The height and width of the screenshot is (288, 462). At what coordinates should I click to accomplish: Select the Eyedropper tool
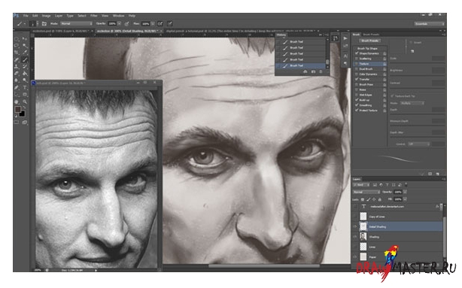[25, 53]
